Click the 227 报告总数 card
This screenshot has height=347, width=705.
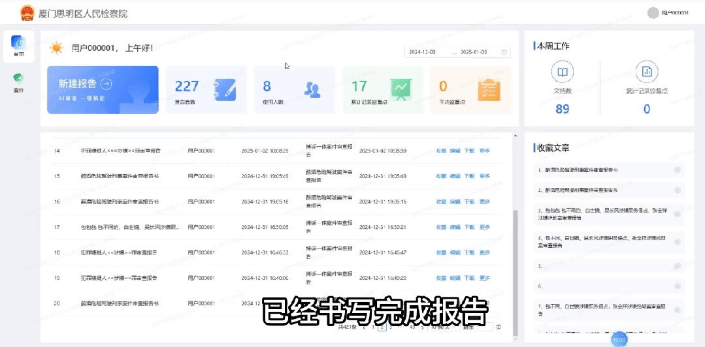point(206,90)
